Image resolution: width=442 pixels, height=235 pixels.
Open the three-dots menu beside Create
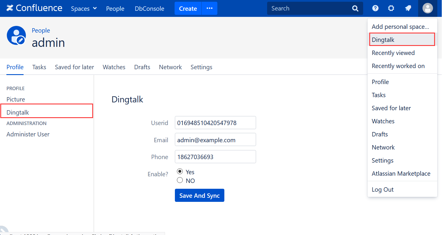210,8
